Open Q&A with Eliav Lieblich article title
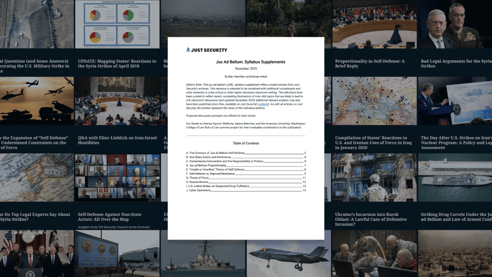Screen dimensions: 492x277 117,140
